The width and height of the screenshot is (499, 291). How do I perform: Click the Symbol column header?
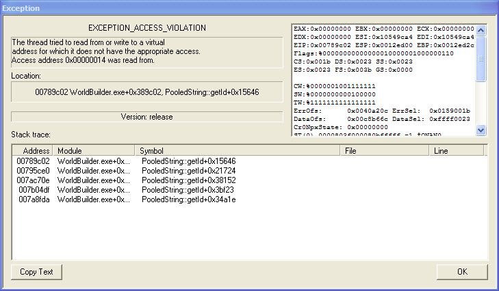[x=238, y=150]
